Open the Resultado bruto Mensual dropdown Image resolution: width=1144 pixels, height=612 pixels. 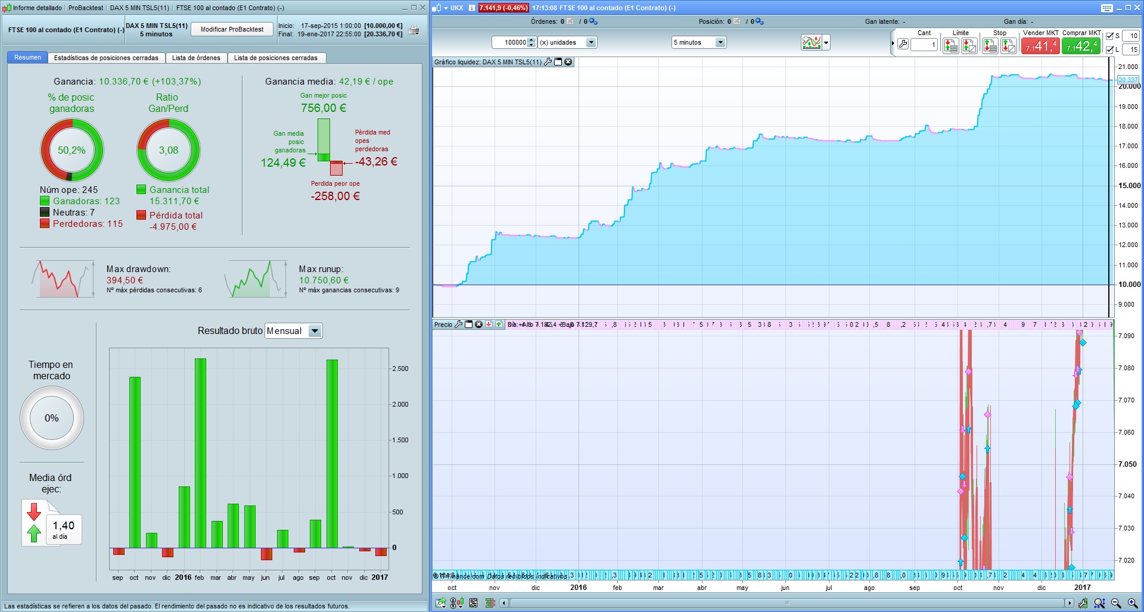315,331
